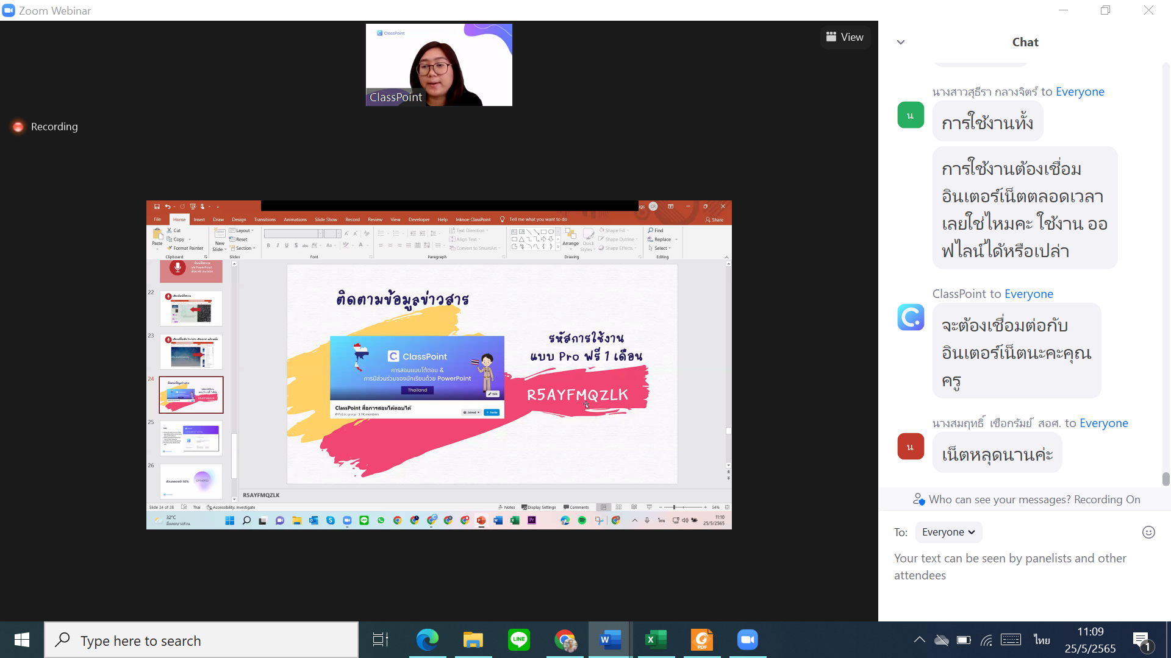Open the Select dropdown in PowerPoint Editing

tap(660, 248)
